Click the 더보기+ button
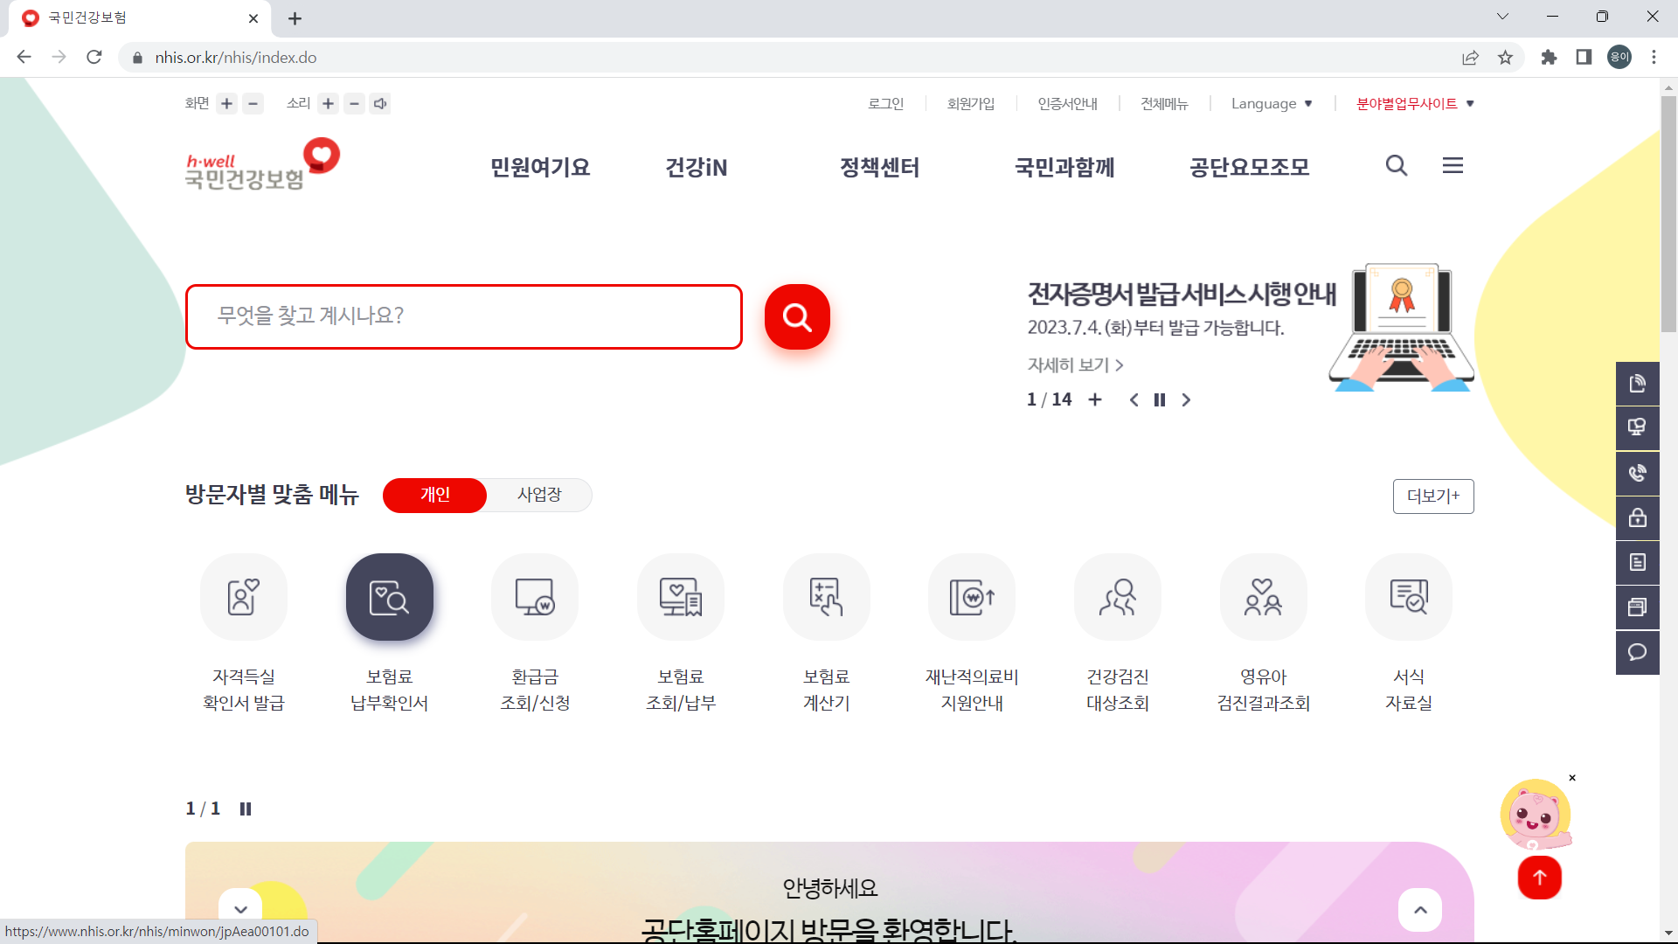Image resolution: width=1678 pixels, height=944 pixels. pos(1432,496)
